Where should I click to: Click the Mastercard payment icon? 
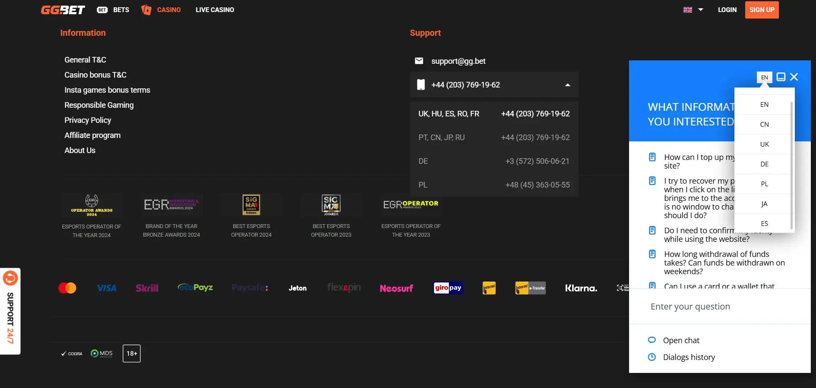pos(67,288)
